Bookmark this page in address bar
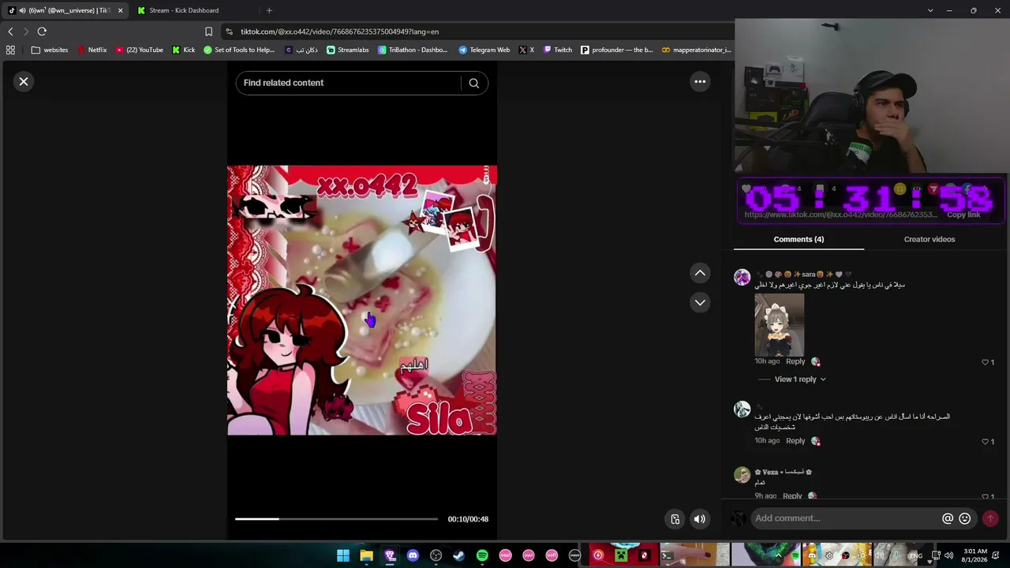 [x=208, y=32]
